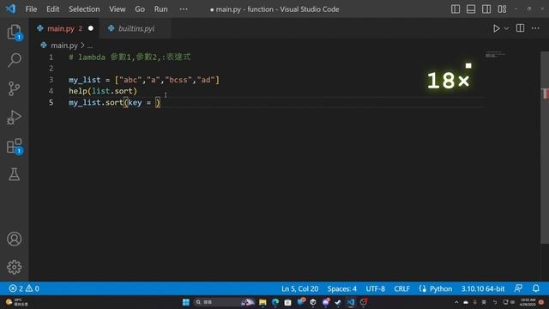Image resolution: width=549 pixels, height=309 pixels.
Task: Change line ending via CRLF
Action: click(x=401, y=288)
